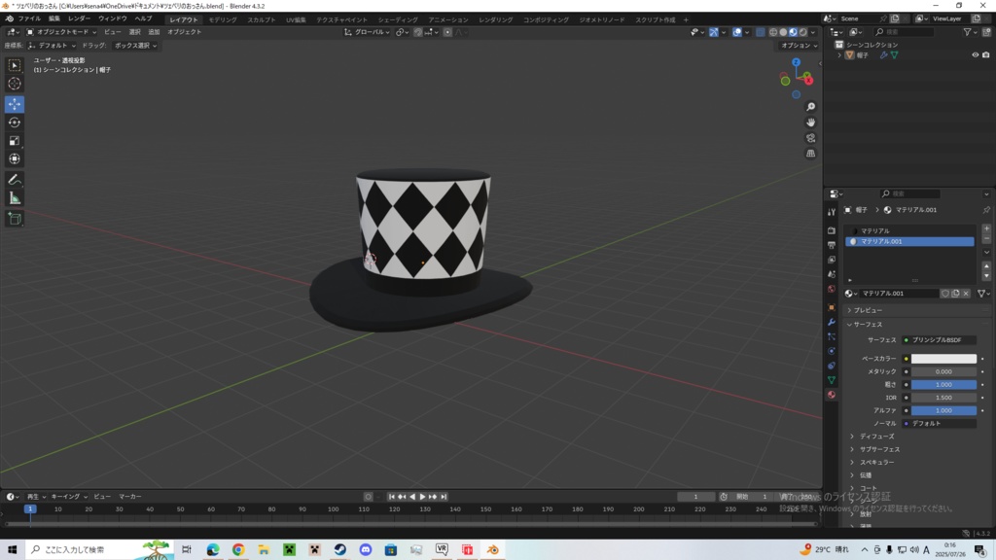
Task: Open the グローバル transform orientation dropdown
Action: [x=367, y=32]
